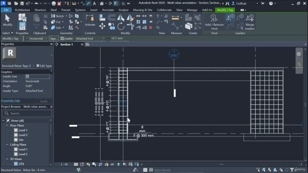308x173 pixels.
Task: Click the Align tool icon
Action: (102, 18)
